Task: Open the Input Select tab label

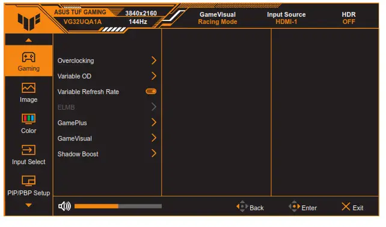Action: (x=28, y=162)
